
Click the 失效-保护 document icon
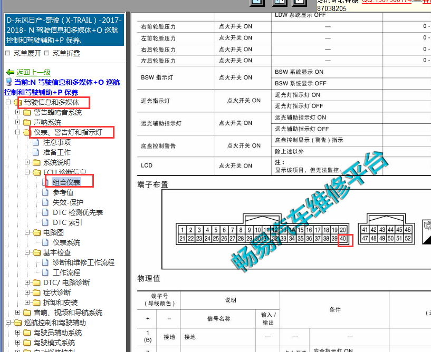coord(45,202)
